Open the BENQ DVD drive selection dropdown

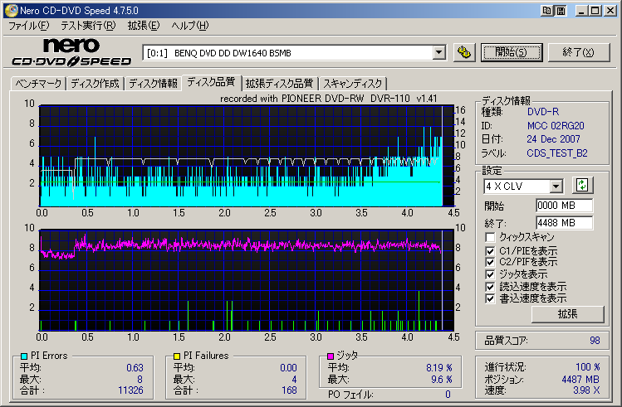tap(439, 53)
